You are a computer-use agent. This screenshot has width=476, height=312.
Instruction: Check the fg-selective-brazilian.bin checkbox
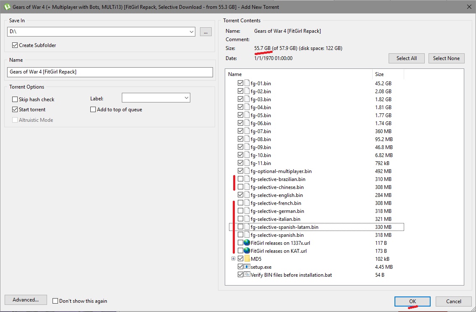click(240, 179)
